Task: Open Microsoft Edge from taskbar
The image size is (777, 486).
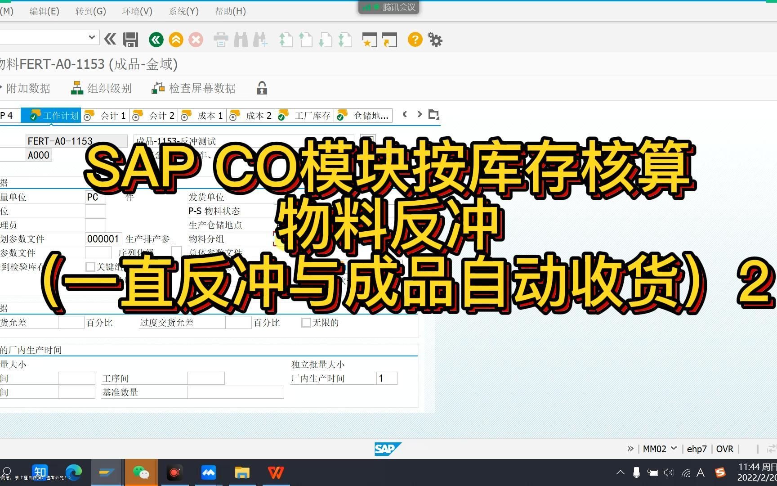Action: 74,472
